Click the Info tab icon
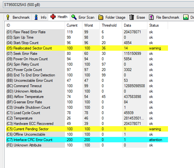The width and height of the screenshot is (194, 168). pos(36,17)
